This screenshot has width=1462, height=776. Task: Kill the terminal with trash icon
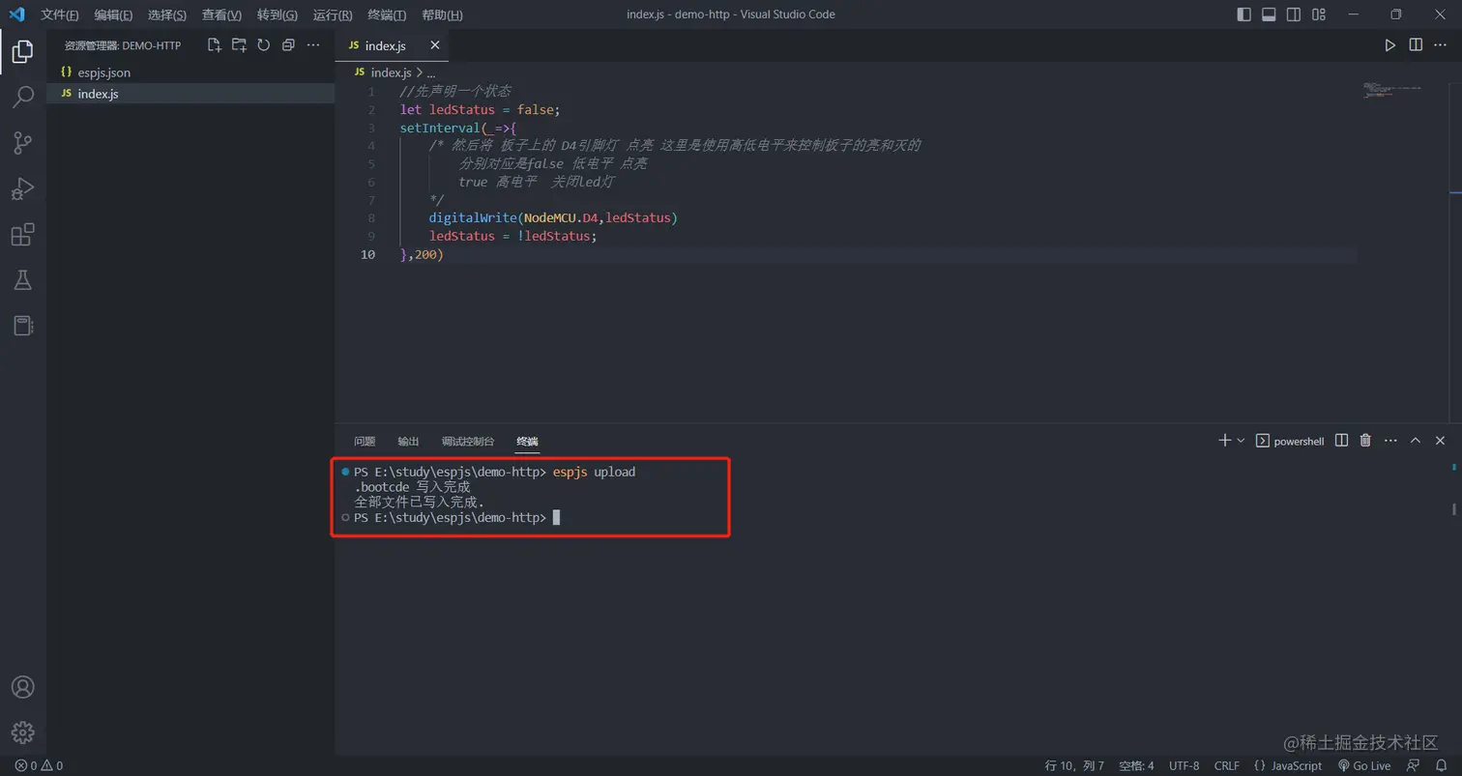pos(1365,441)
